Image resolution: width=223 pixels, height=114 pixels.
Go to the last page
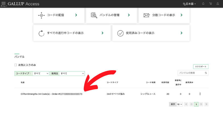click(206, 104)
